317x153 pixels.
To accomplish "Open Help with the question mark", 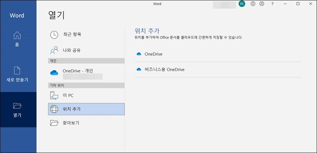I will point(272,4).
